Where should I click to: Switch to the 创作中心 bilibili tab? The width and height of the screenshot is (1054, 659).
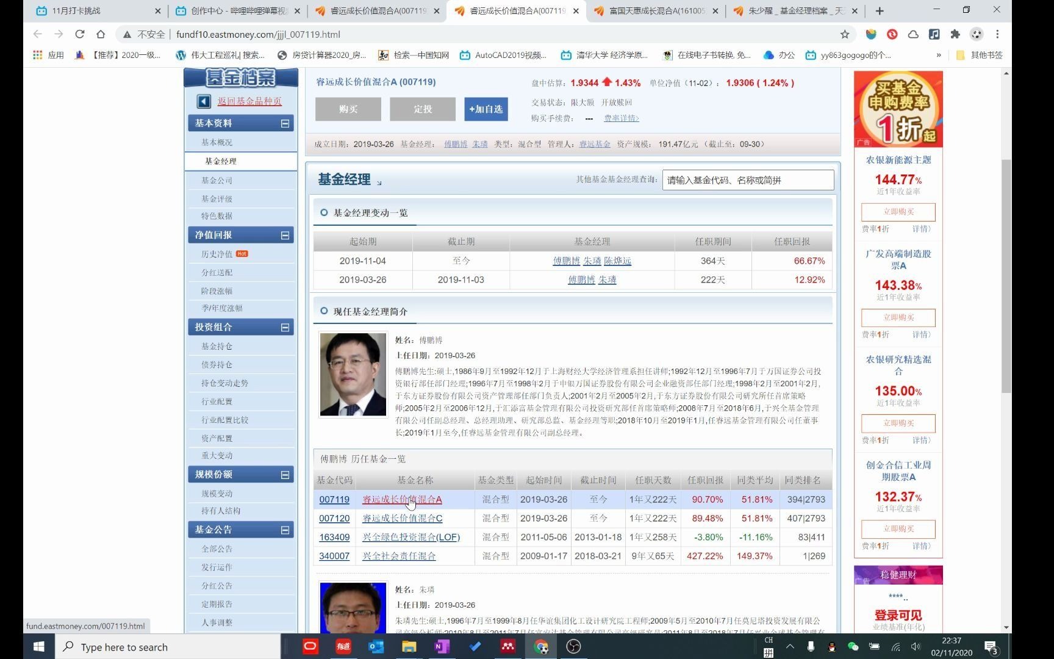click(237, 11)
